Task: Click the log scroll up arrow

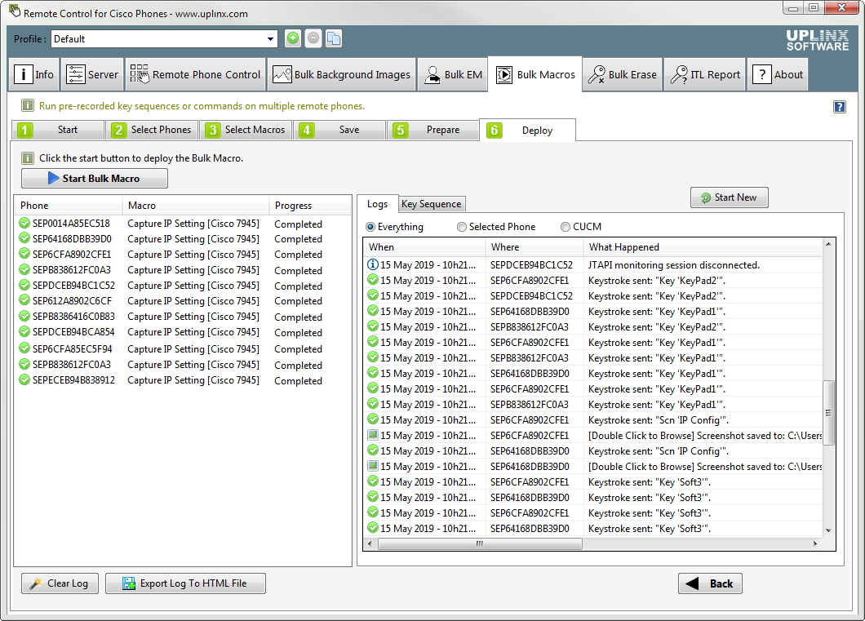Action: 828,244
